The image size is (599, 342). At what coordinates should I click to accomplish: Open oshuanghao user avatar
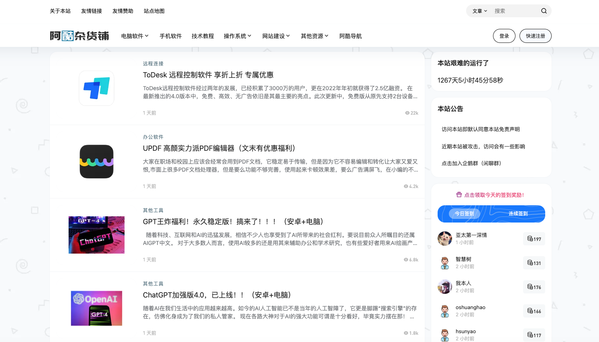click(x=445, y=311)
